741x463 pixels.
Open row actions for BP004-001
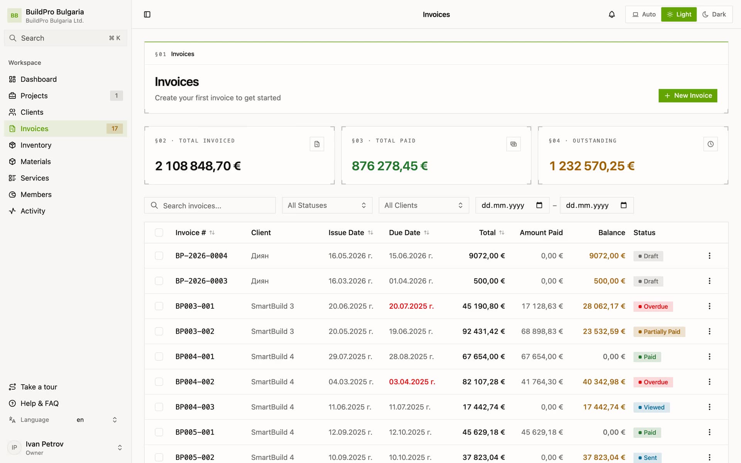pyautogui.click(x=709, y=357)
